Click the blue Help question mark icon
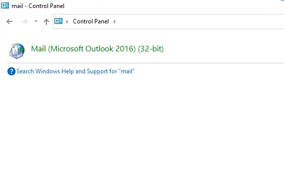284x186 pixels. pyautogui.click(x=11, y=71)
